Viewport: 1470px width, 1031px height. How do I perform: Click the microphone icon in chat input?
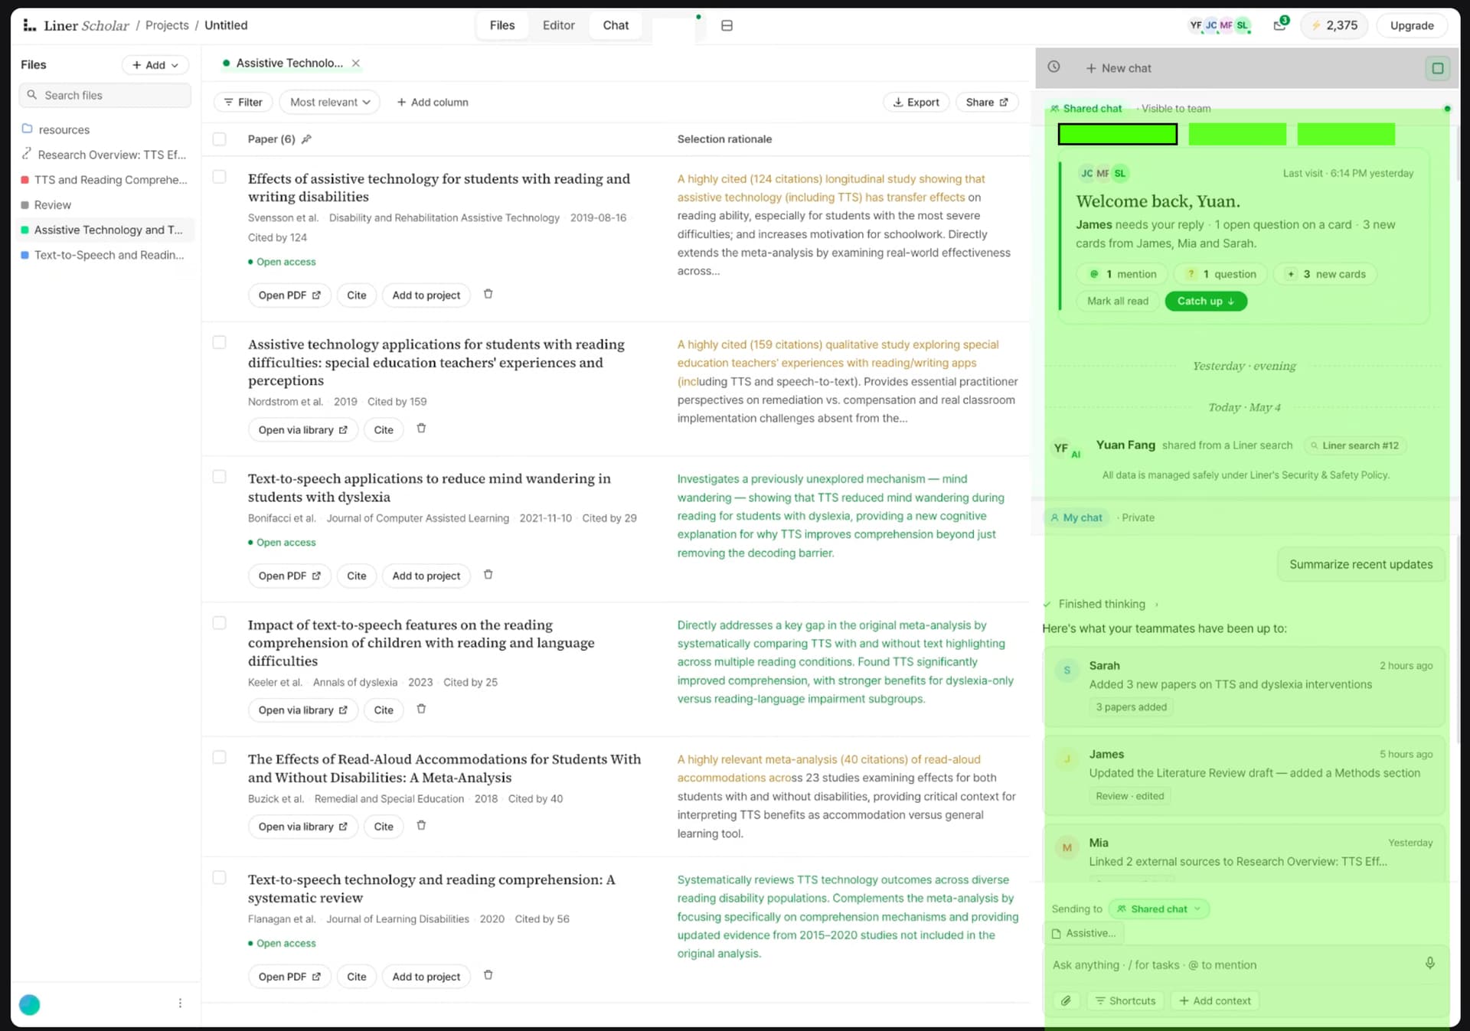coord(1429,964)
